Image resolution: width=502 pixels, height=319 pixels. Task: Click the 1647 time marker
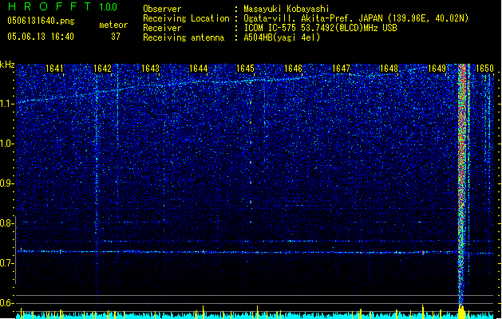[341, 69]
